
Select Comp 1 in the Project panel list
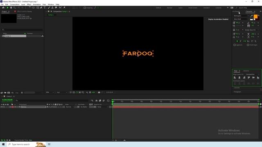click(x=14, y=36)
